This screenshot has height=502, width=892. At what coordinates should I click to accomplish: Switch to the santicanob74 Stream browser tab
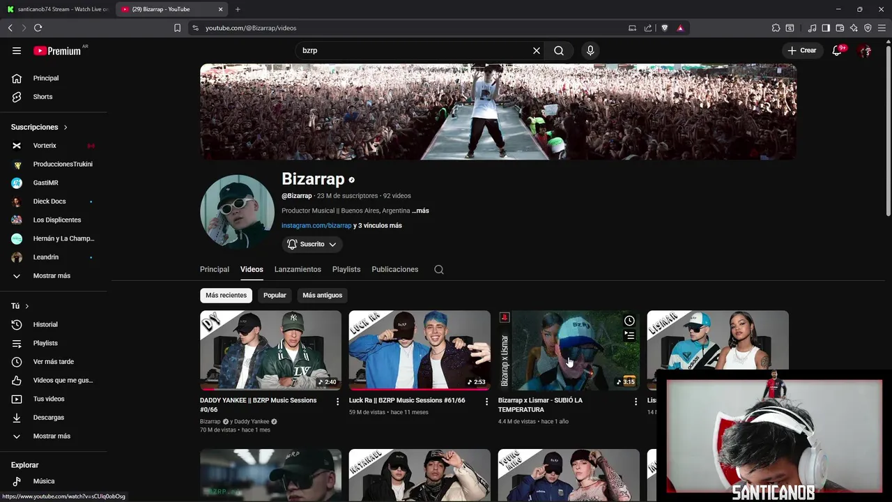point(57,9)
